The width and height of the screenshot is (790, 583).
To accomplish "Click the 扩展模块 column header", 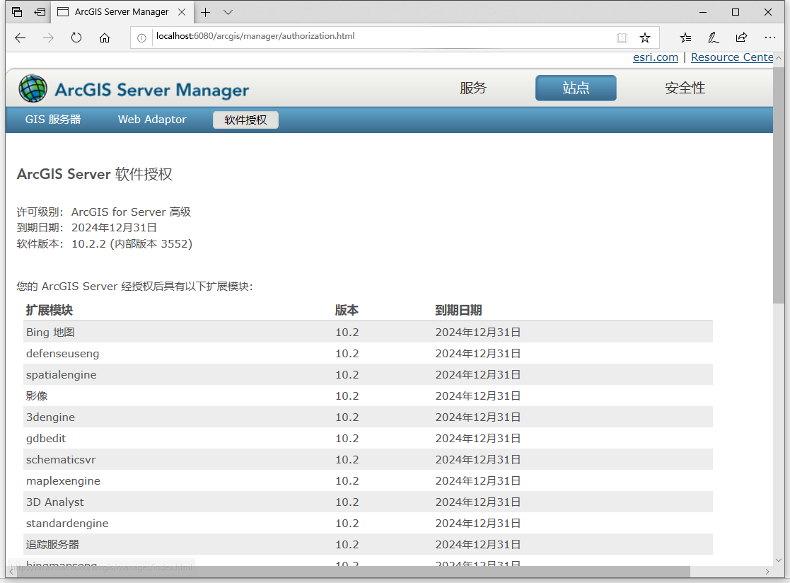I will tap(50, 311).
